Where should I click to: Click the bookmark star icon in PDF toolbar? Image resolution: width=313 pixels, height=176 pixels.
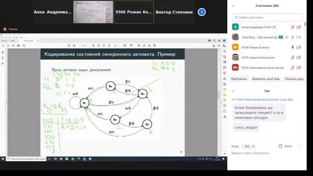click(x=8, y=45)
